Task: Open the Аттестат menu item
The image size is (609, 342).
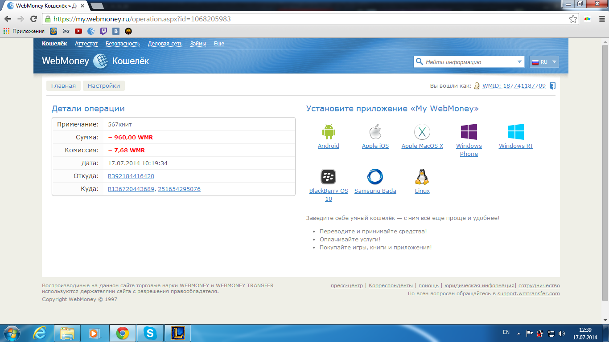Action: click(86, 44)
